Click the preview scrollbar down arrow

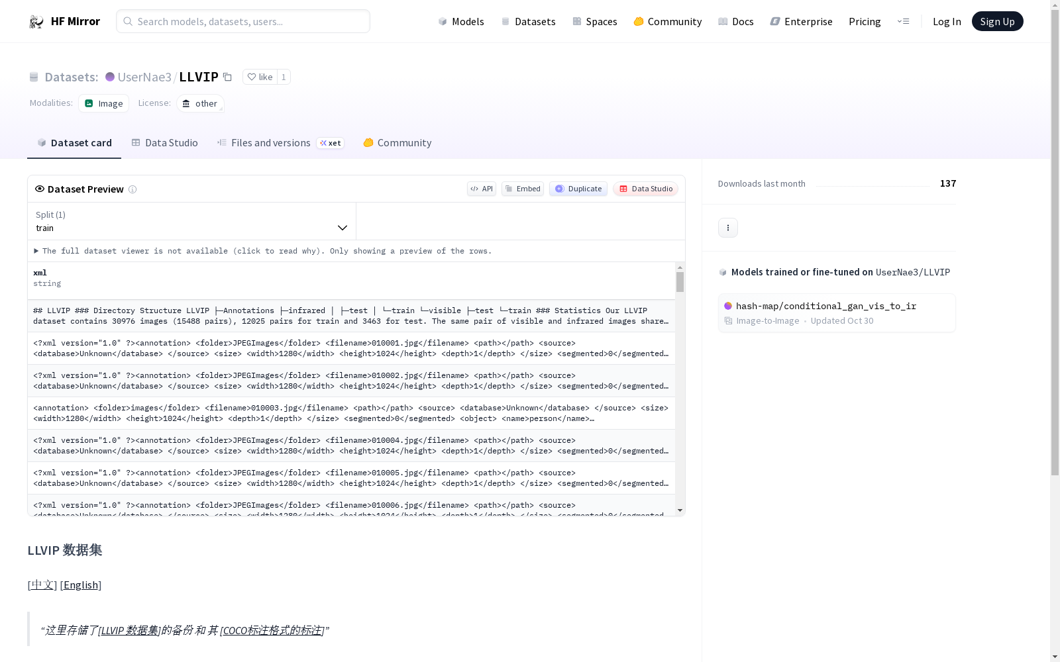(x=680, y=510)
